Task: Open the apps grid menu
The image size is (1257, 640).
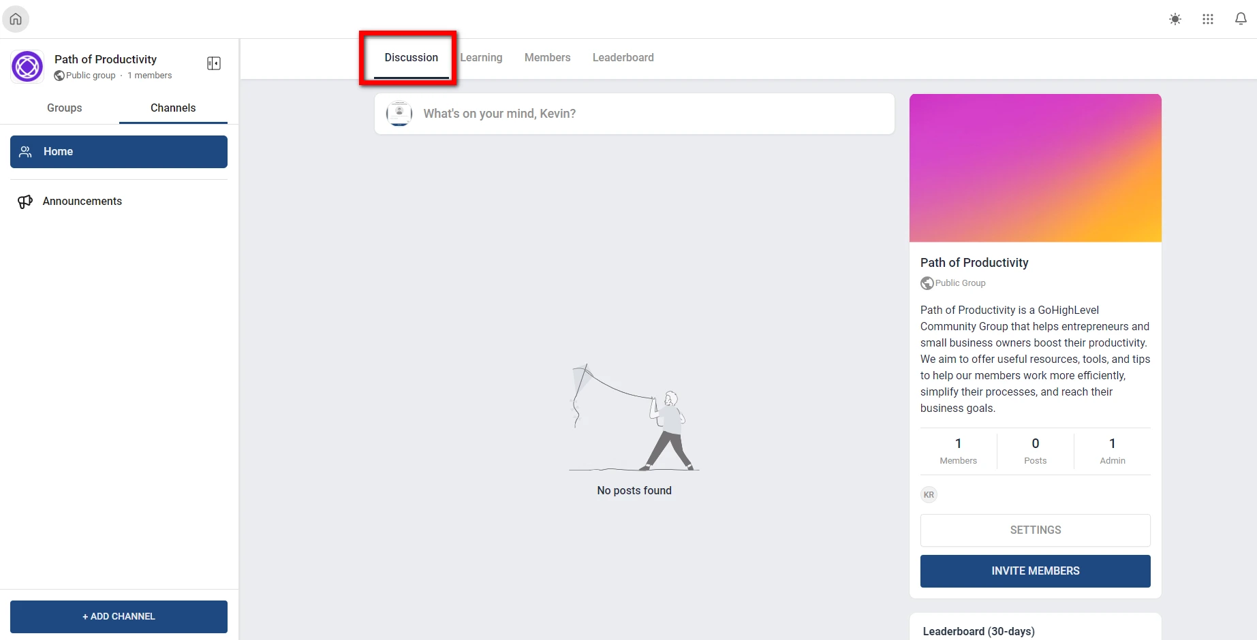Action: (x=1208, y=19)
